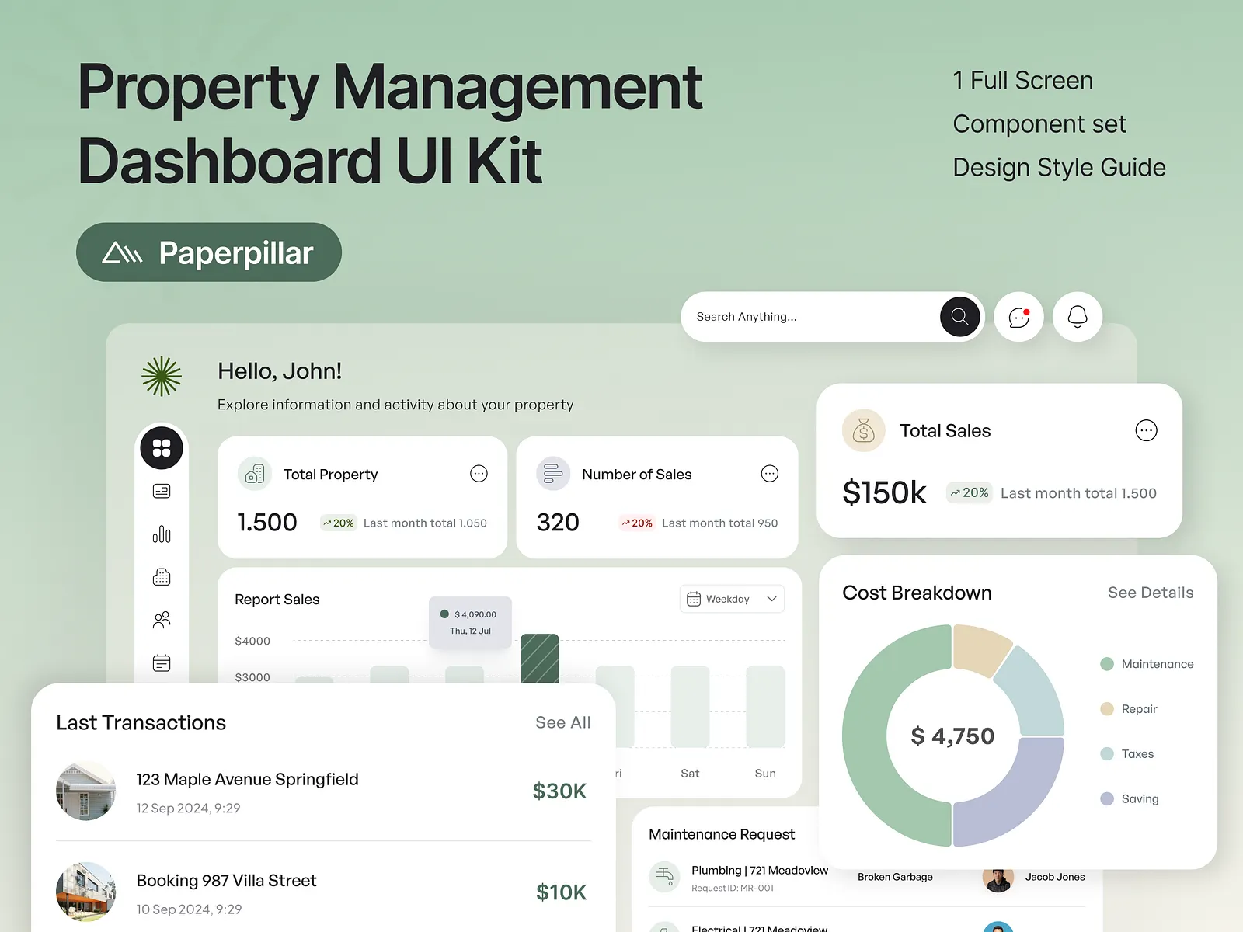Click the Maintenance Request section header
The height and width of the screenshot is (932, 1243).
(722, 834)
